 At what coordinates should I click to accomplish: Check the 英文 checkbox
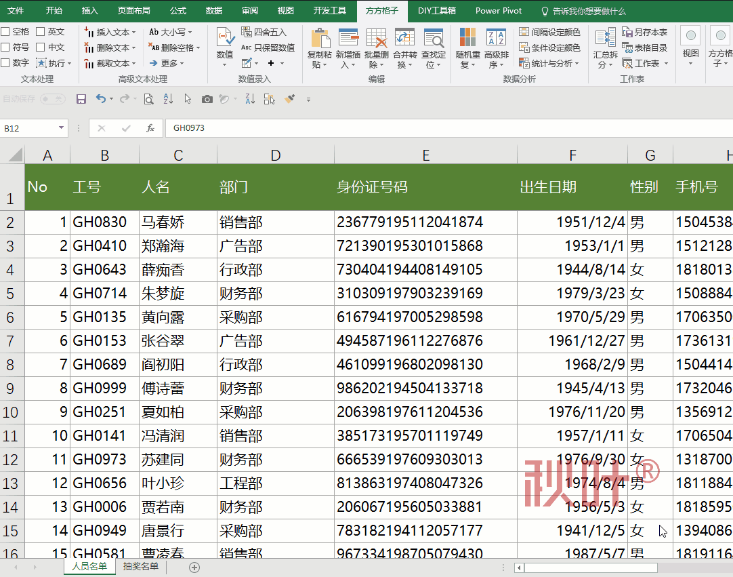41,32
